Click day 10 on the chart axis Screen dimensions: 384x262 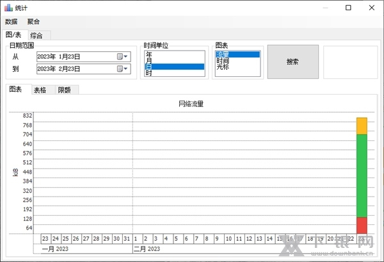229,239
